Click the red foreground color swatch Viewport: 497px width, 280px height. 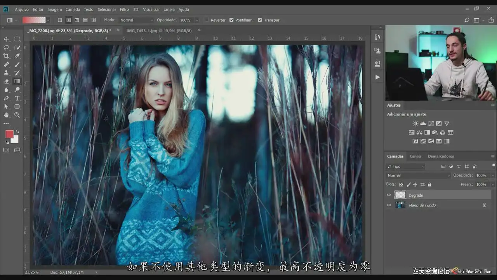click(x=9, y=134)
